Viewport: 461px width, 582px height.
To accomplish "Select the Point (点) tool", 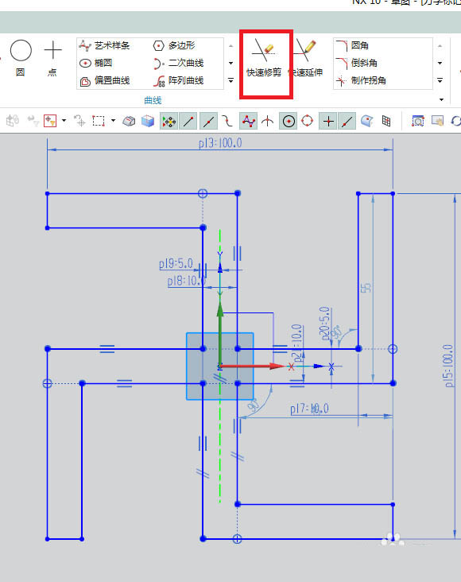I will [52, 57].
